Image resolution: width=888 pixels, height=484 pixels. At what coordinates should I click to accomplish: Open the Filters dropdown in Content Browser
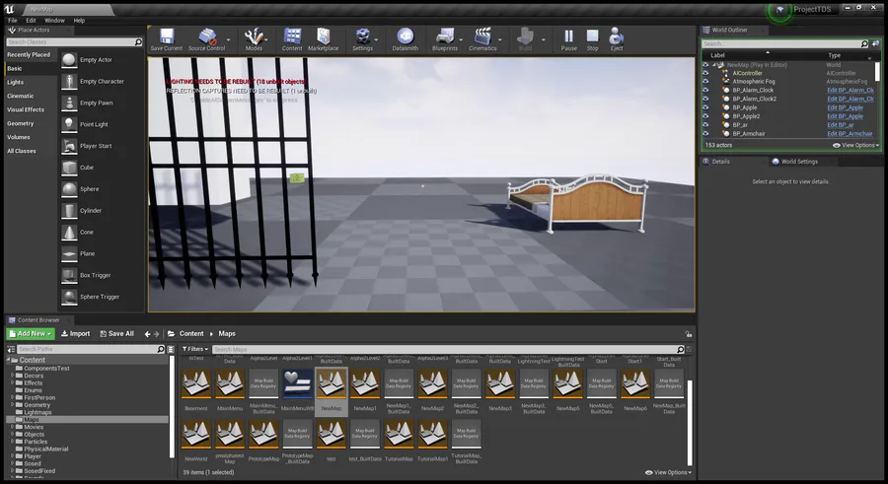195,349
